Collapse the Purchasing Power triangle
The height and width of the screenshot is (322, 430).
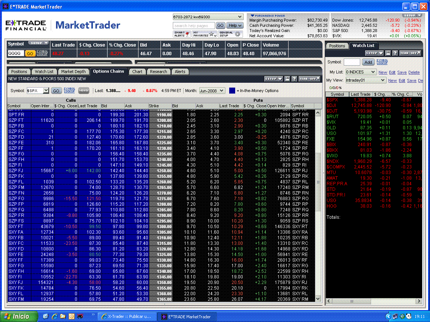pos(252,16)
